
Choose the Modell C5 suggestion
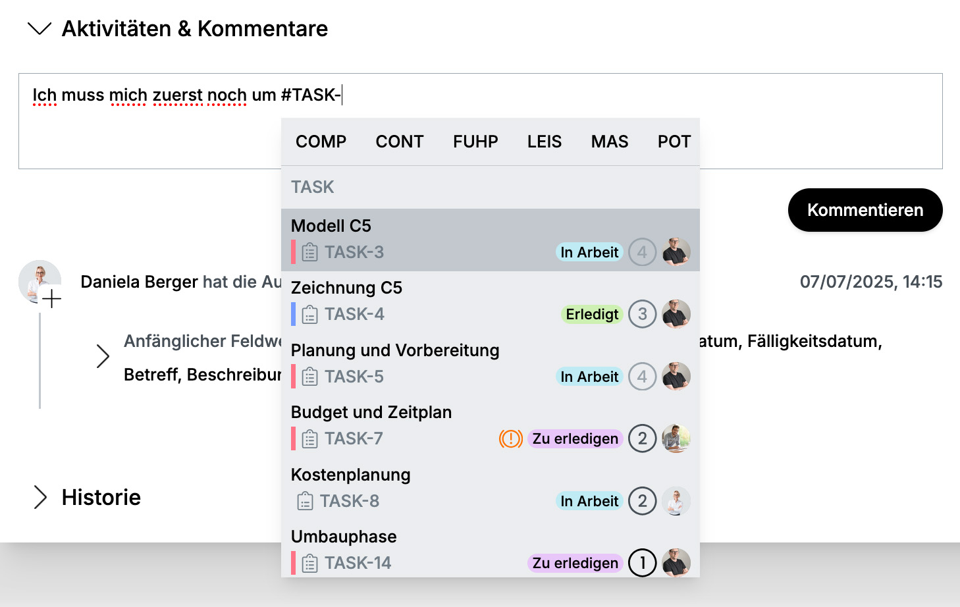[x=490, y=240]
